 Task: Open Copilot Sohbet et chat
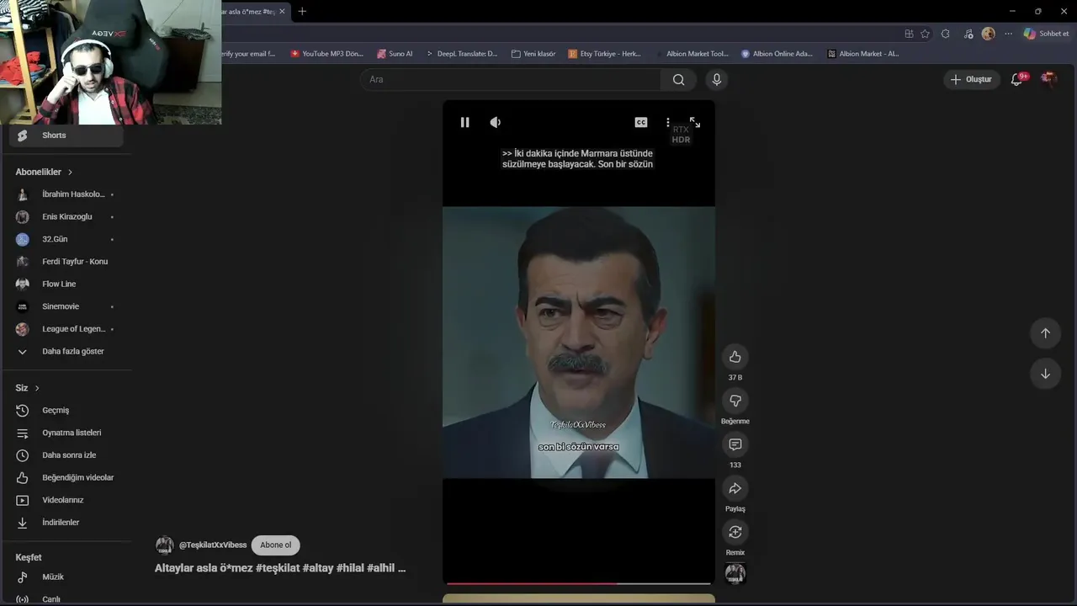pos(1046,34)
